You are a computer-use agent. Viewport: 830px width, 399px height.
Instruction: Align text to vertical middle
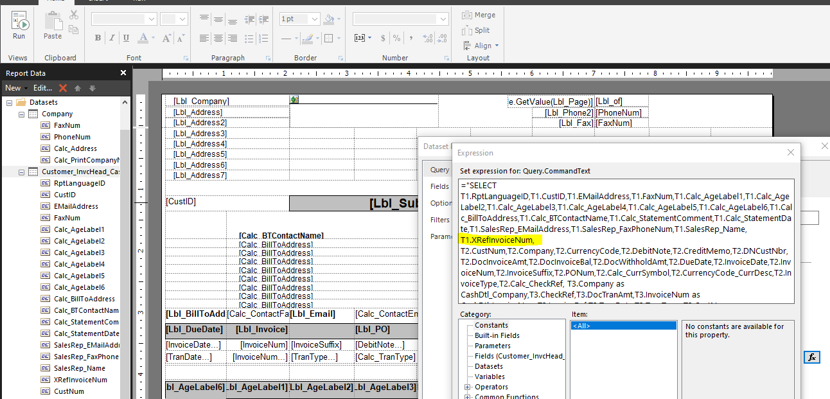point(218,19)
